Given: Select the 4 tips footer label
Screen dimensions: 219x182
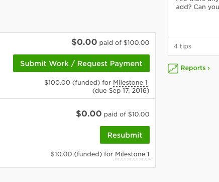Looking at the screenshot, I should click(x=182, y=46).
